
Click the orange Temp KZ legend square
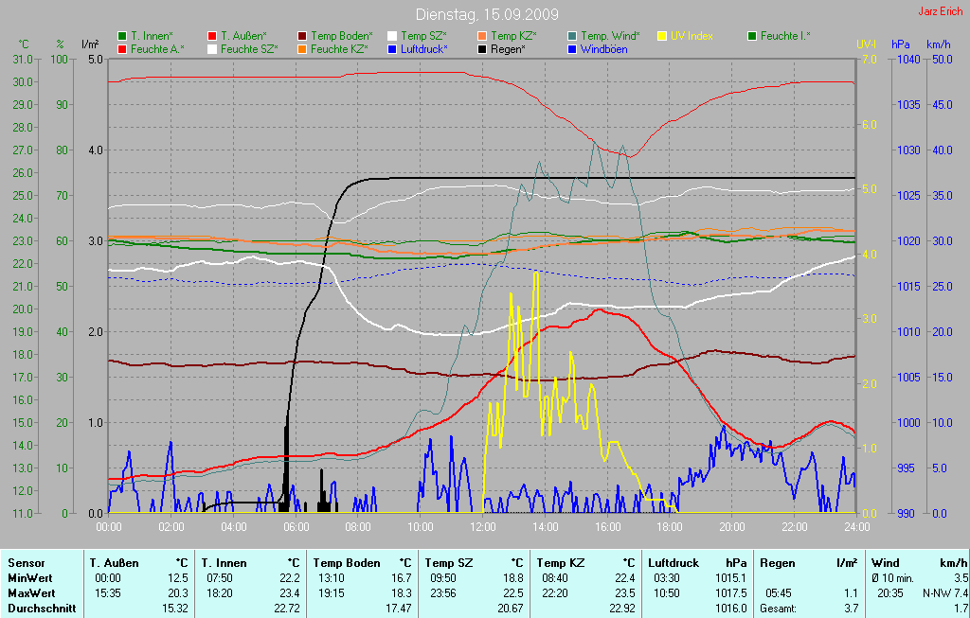click(482, 36)
